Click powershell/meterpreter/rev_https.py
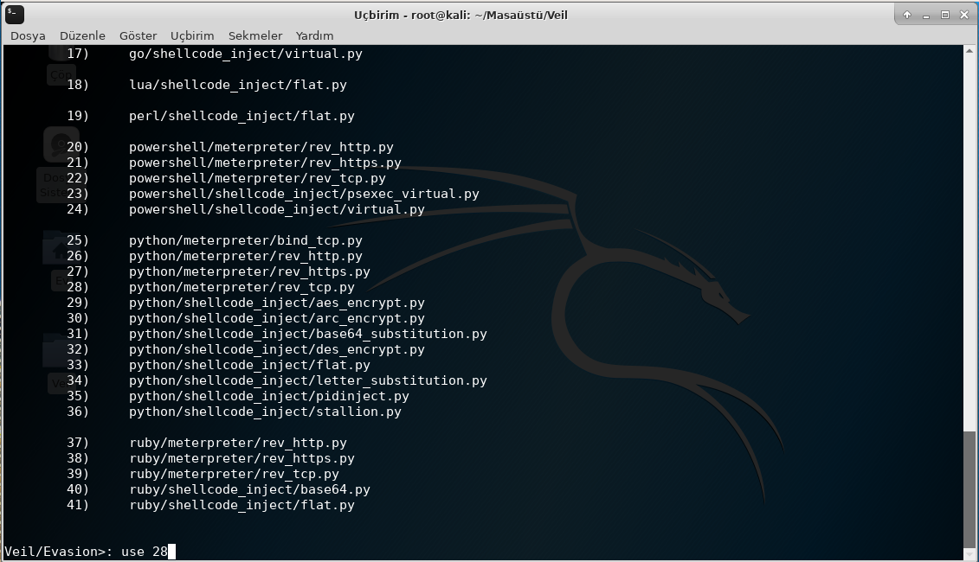This screenshot has height=562, width=979. pyautogui.click(x=266, y=163)
